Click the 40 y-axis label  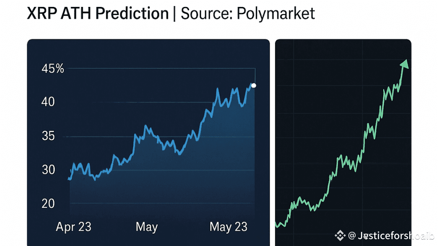tap(48, 102)
